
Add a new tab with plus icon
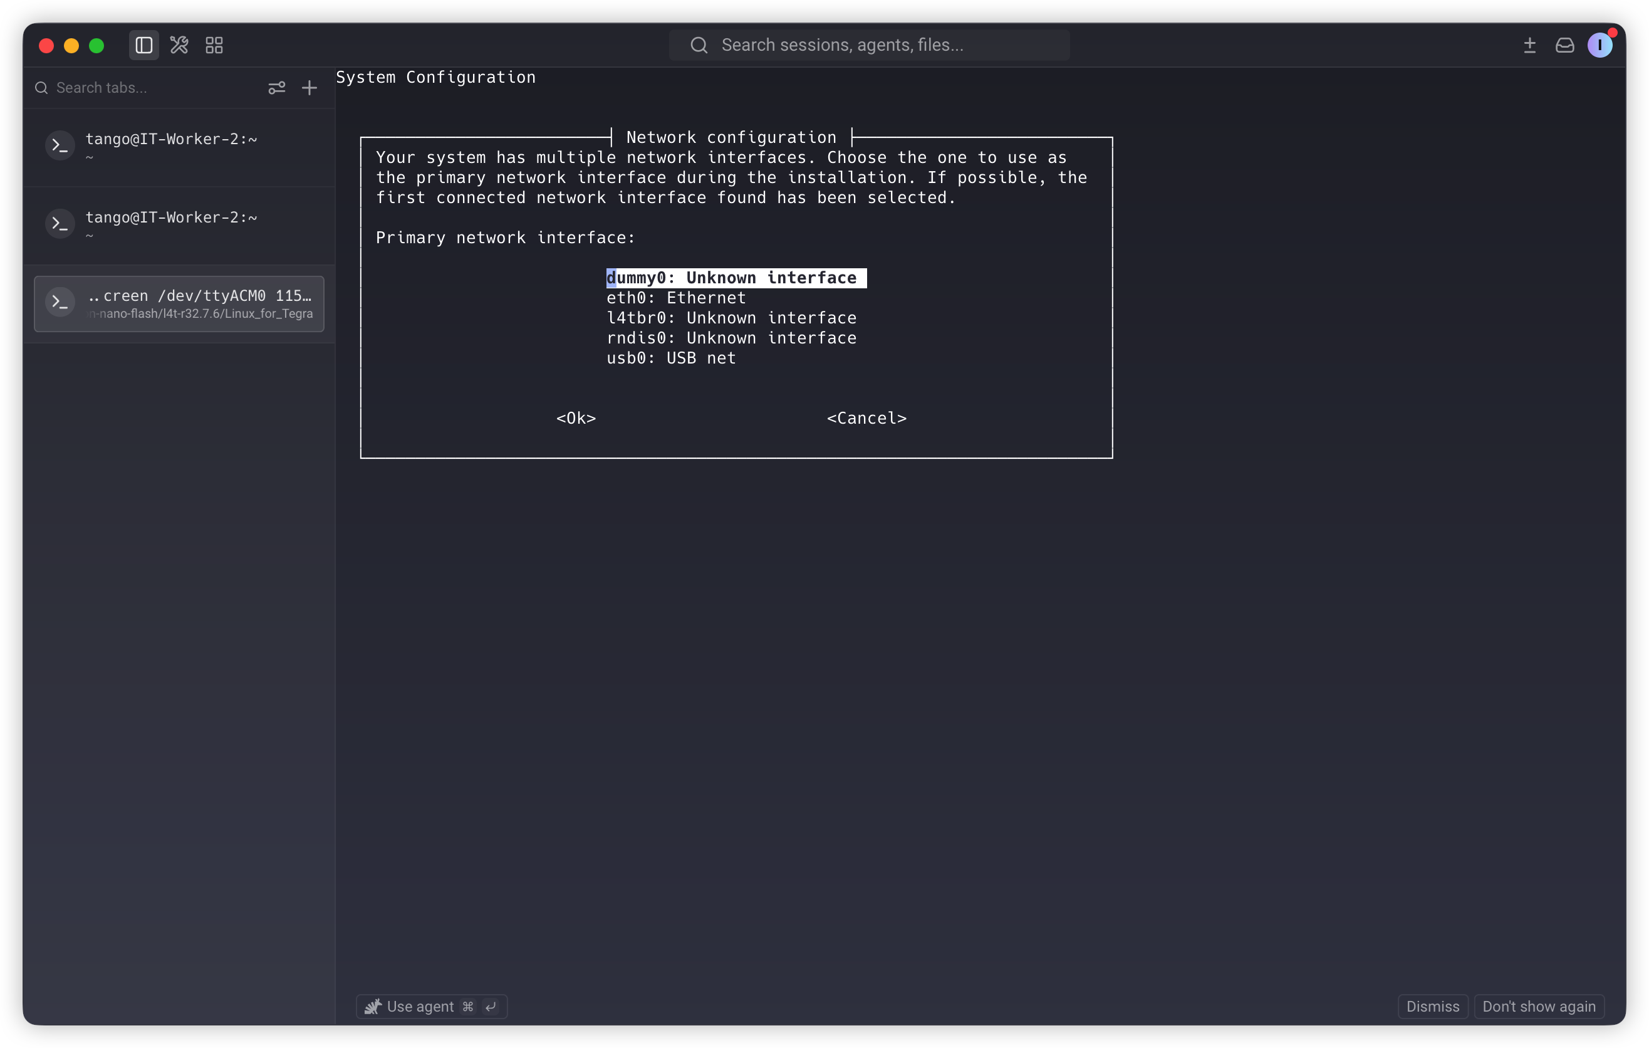pyautogui.click(x=310, y=88)
